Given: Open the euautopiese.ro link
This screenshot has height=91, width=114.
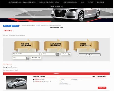Looking at the screenshot, I should [x=8, y=64].
